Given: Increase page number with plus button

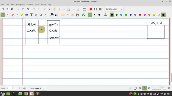Looking at the screenshot, I should tap(19, 88).
